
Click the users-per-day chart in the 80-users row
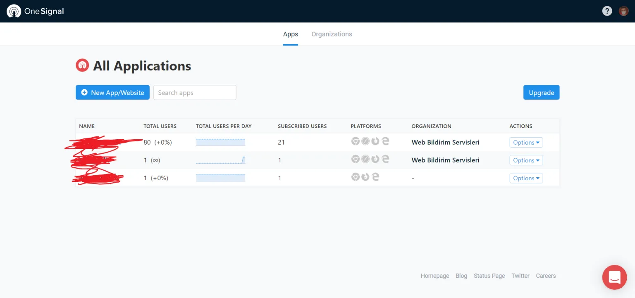click(220, 142)
